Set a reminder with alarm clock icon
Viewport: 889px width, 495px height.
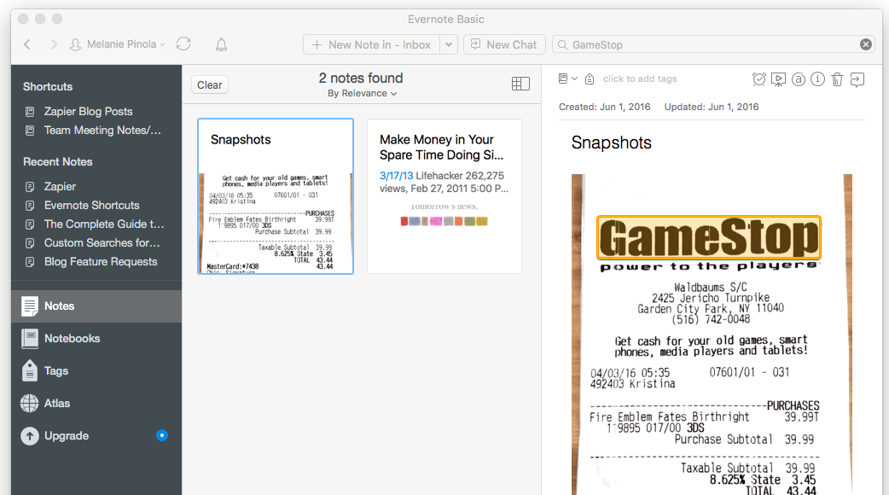pos(759,79)
